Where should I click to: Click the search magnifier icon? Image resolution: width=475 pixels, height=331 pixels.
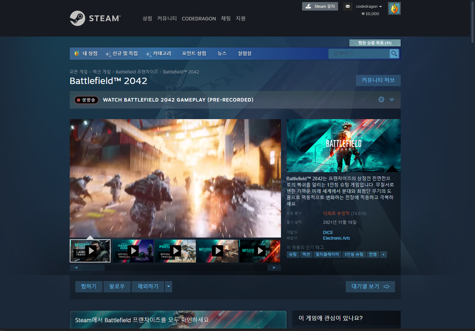click(394, 53)
